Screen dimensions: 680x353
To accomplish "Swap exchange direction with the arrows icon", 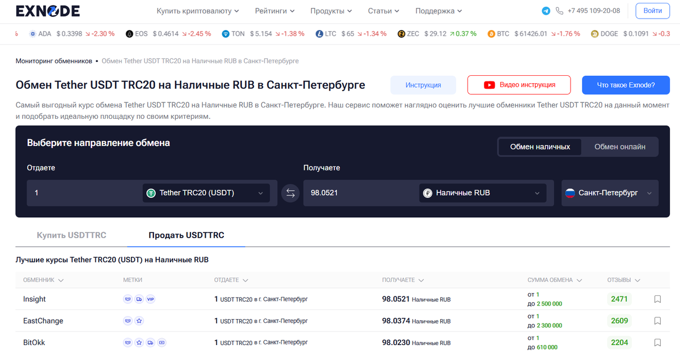I will [290, 193].
